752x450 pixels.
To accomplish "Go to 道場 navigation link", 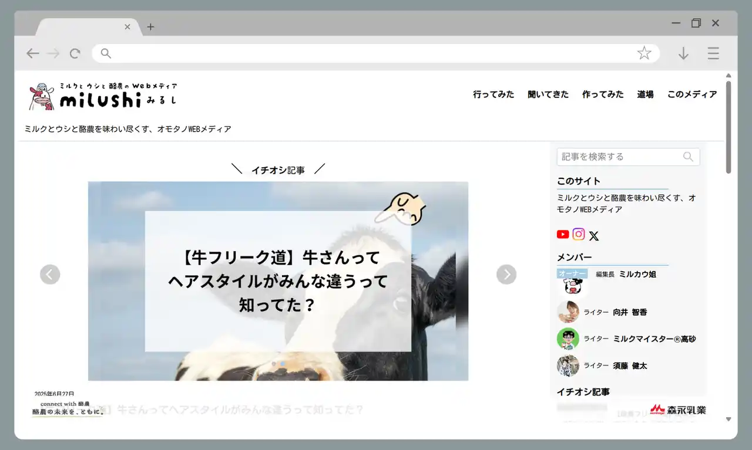I will (x=645, y=94).
